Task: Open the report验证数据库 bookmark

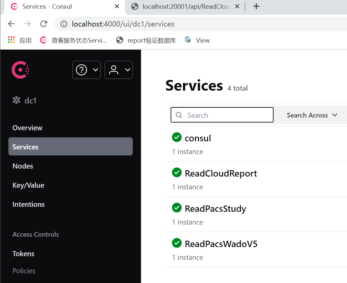Action: pos(146,40)
